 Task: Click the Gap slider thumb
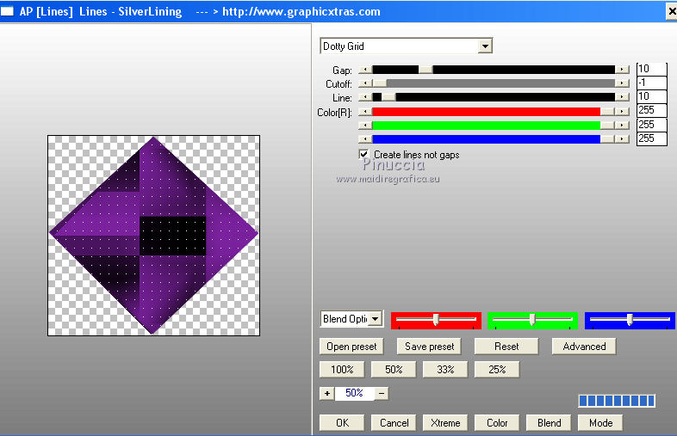pyautogui.click(x=425, y=70)
